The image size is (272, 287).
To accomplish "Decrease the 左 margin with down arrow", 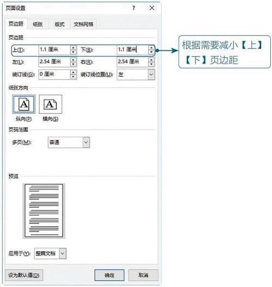I will click(x=73, y=64).
